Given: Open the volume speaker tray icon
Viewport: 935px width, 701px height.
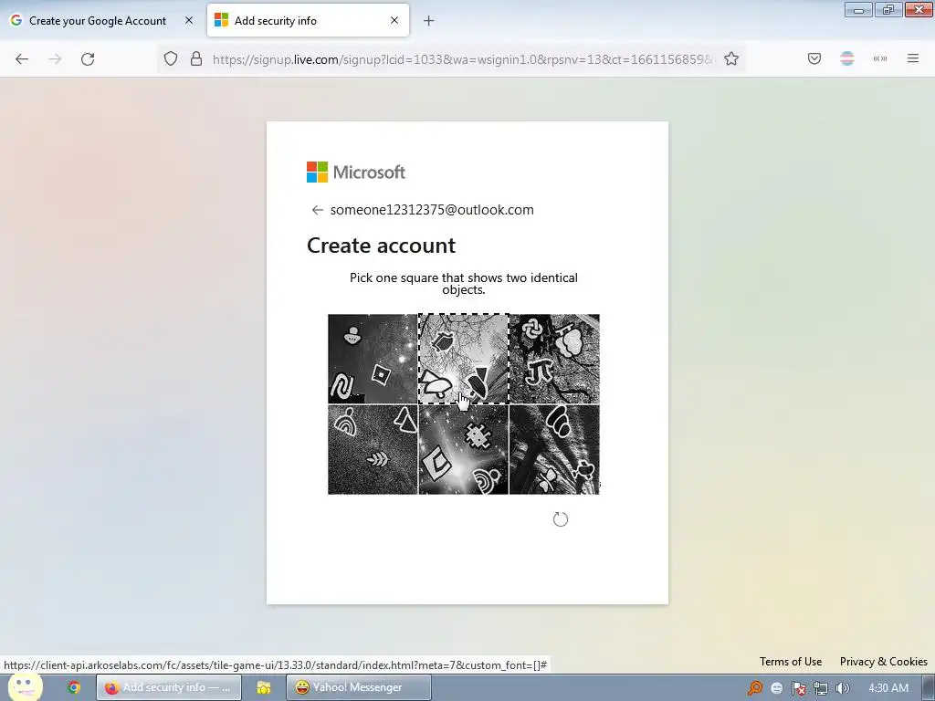Looking at the screenshot, I should point(842,688).
